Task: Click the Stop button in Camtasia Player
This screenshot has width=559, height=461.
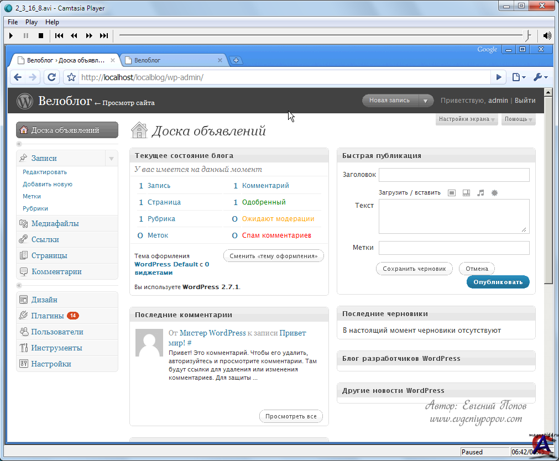Action: click(x=40, y=36)
